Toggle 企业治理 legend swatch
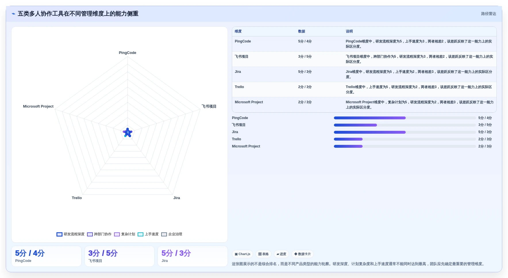 [x=164, y=234]
